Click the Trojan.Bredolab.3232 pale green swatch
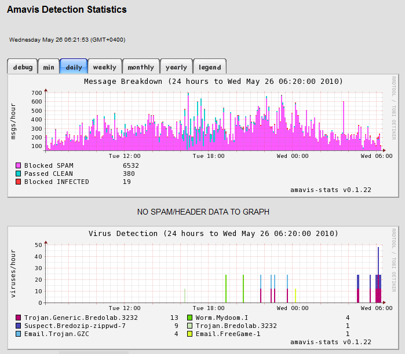This screenshot has width=405, height=354. pos(189,326)
